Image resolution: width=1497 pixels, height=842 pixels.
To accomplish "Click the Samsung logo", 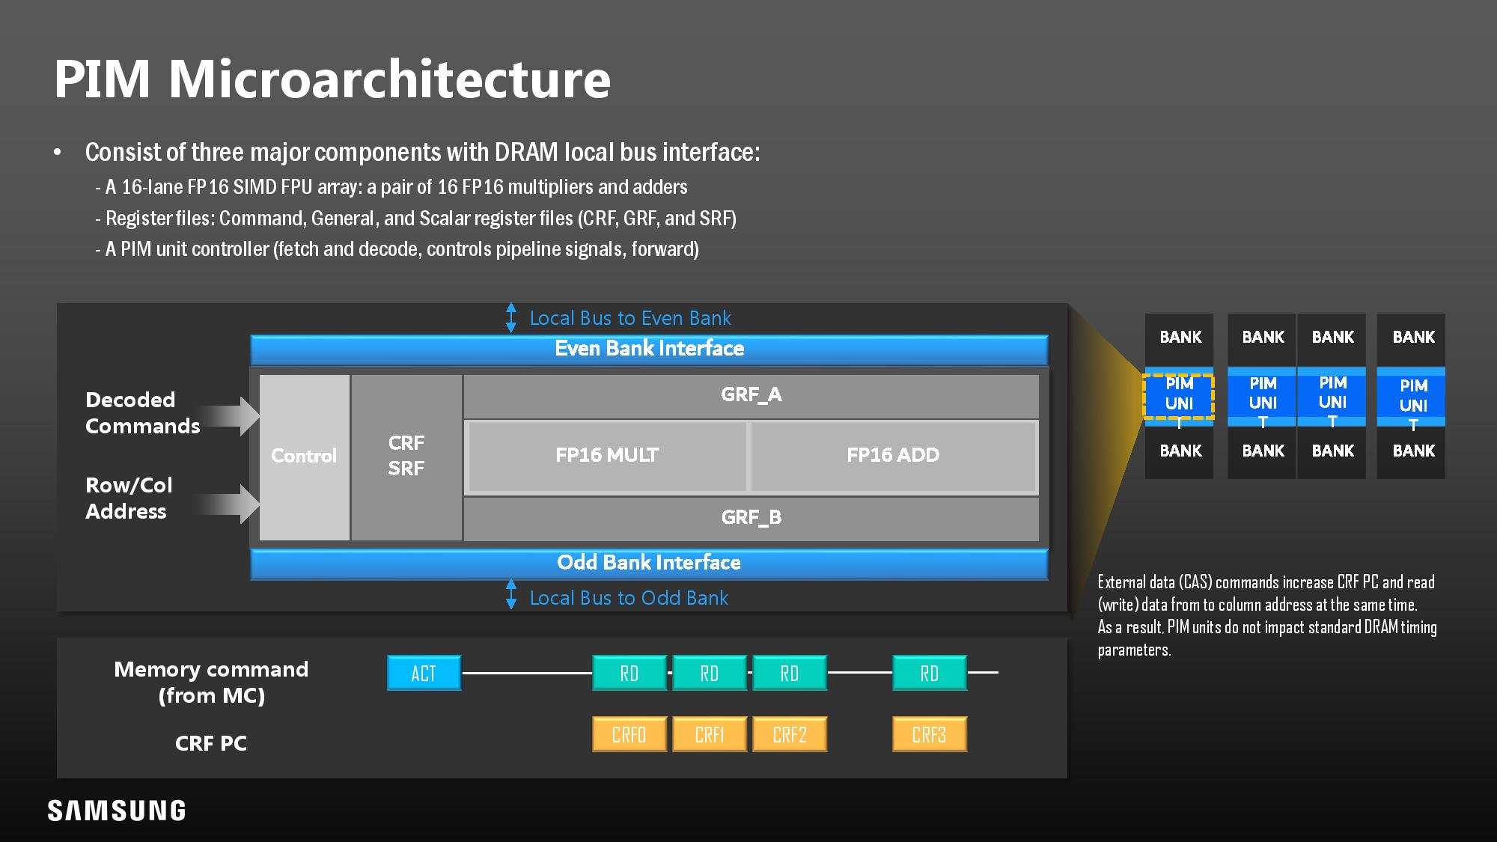I will (x=117, y=811).
